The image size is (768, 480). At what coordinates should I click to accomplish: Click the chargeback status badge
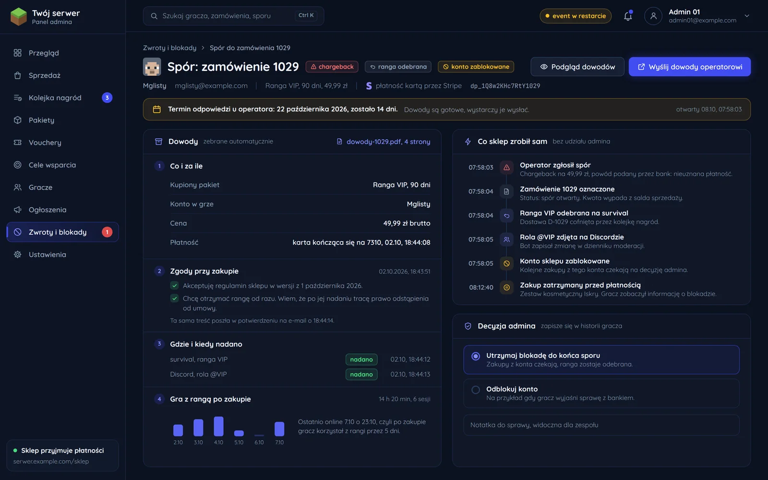pos(332,67)
